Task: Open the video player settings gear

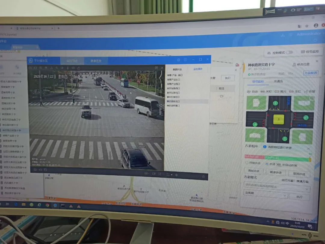Action: click(178, 60)
